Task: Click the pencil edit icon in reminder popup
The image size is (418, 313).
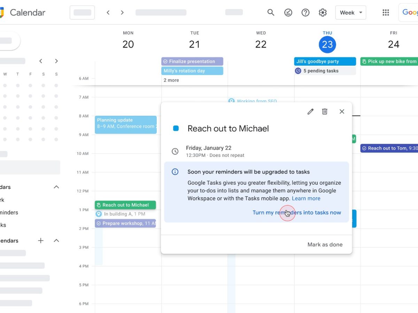Action: (310, 111)
